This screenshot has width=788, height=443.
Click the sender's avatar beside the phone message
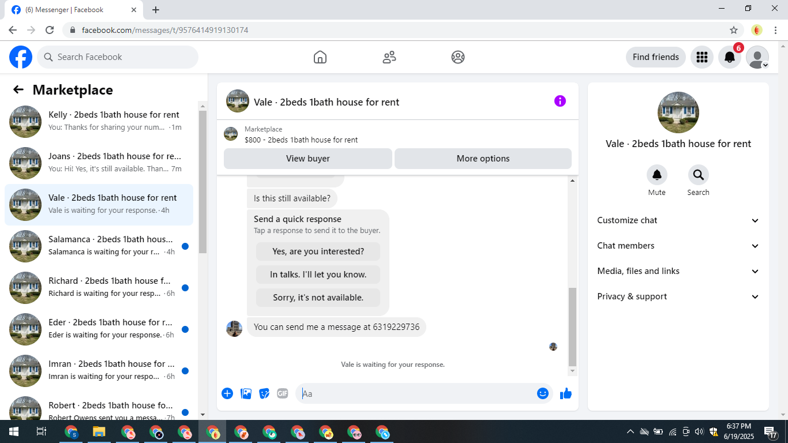(x=234, y=329)
